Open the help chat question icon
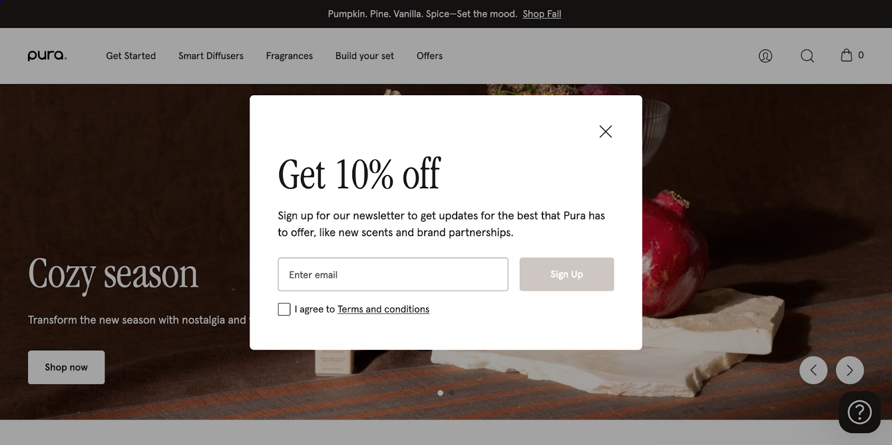 pos(859,412)
